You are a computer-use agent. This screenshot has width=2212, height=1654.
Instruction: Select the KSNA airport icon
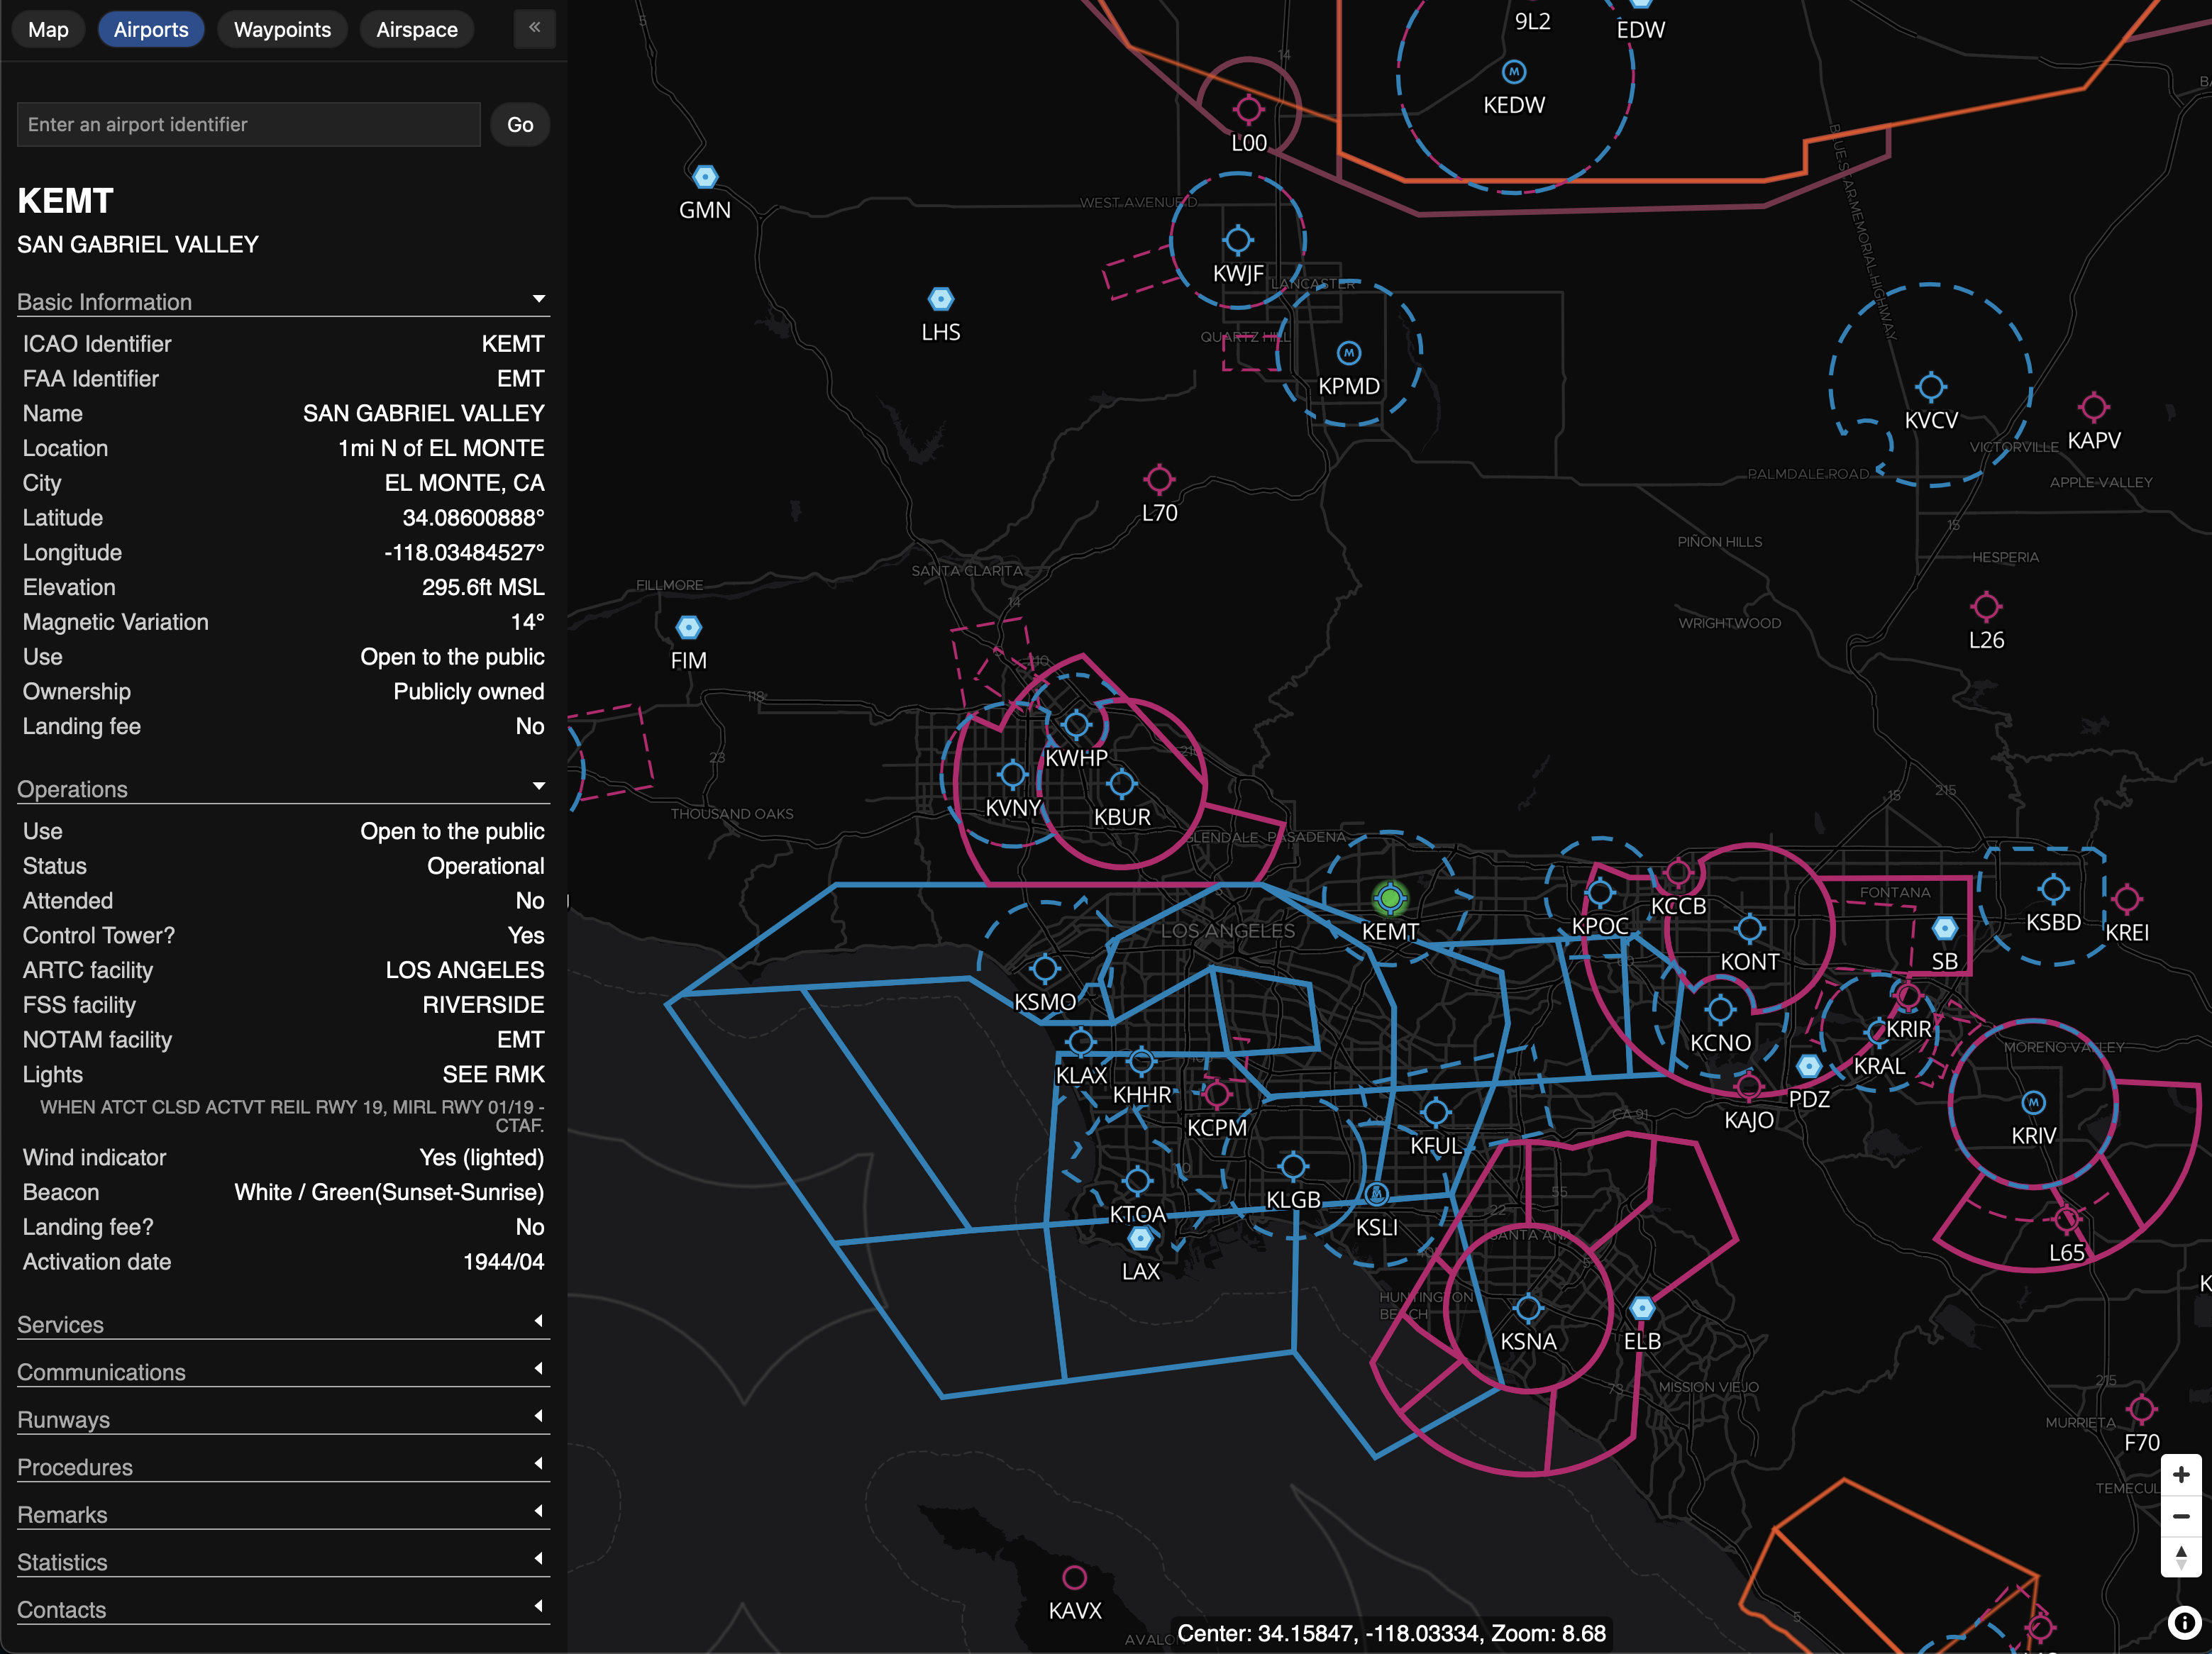point(1528,1308)
